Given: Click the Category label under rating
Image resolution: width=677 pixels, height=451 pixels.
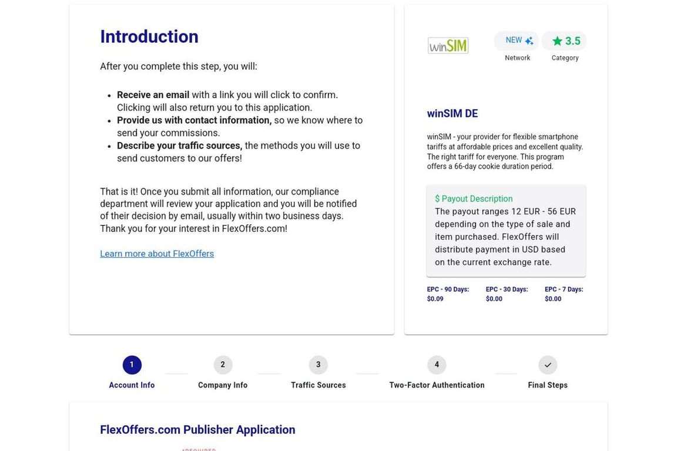Looking at the screenshot, I should [565, 58].
